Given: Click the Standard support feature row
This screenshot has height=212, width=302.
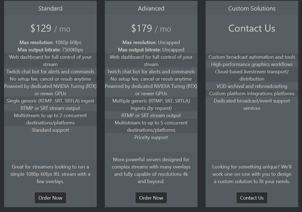Looking at the screenshot, I should [50, 130].
